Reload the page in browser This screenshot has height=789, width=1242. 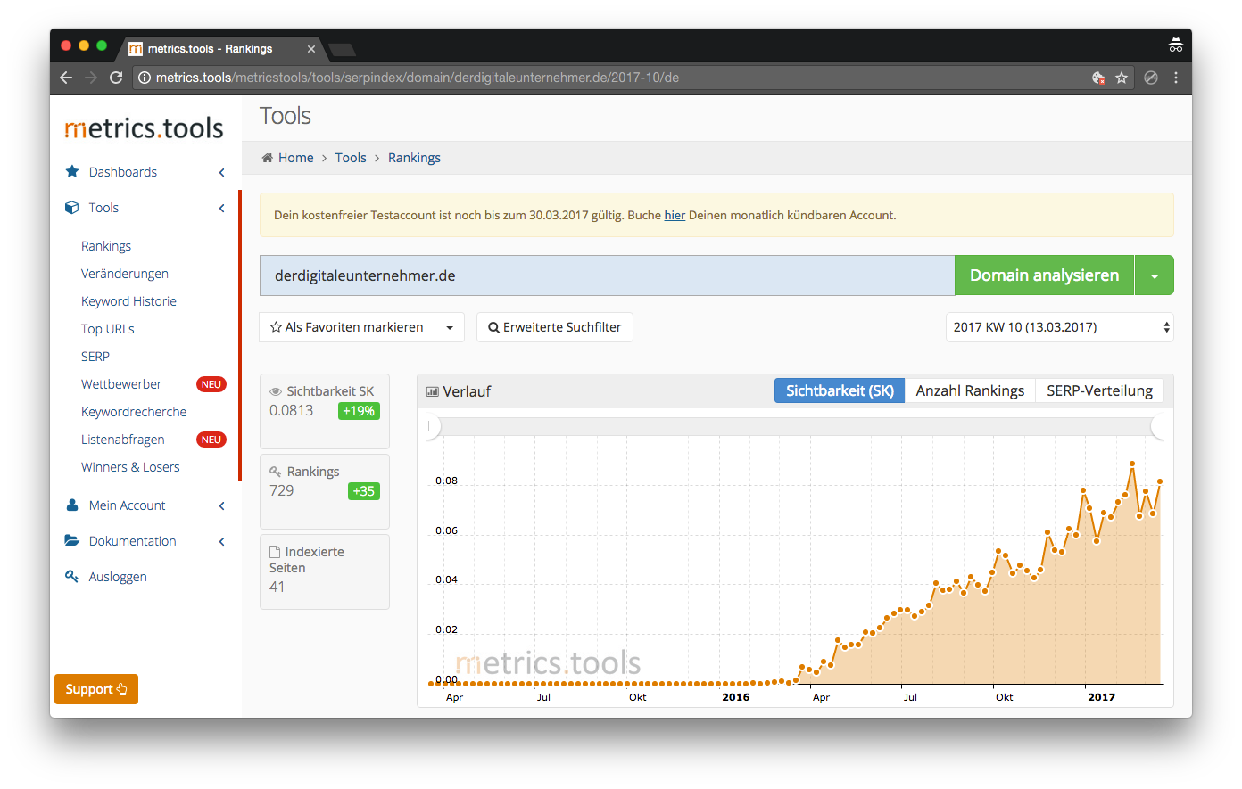116,78
